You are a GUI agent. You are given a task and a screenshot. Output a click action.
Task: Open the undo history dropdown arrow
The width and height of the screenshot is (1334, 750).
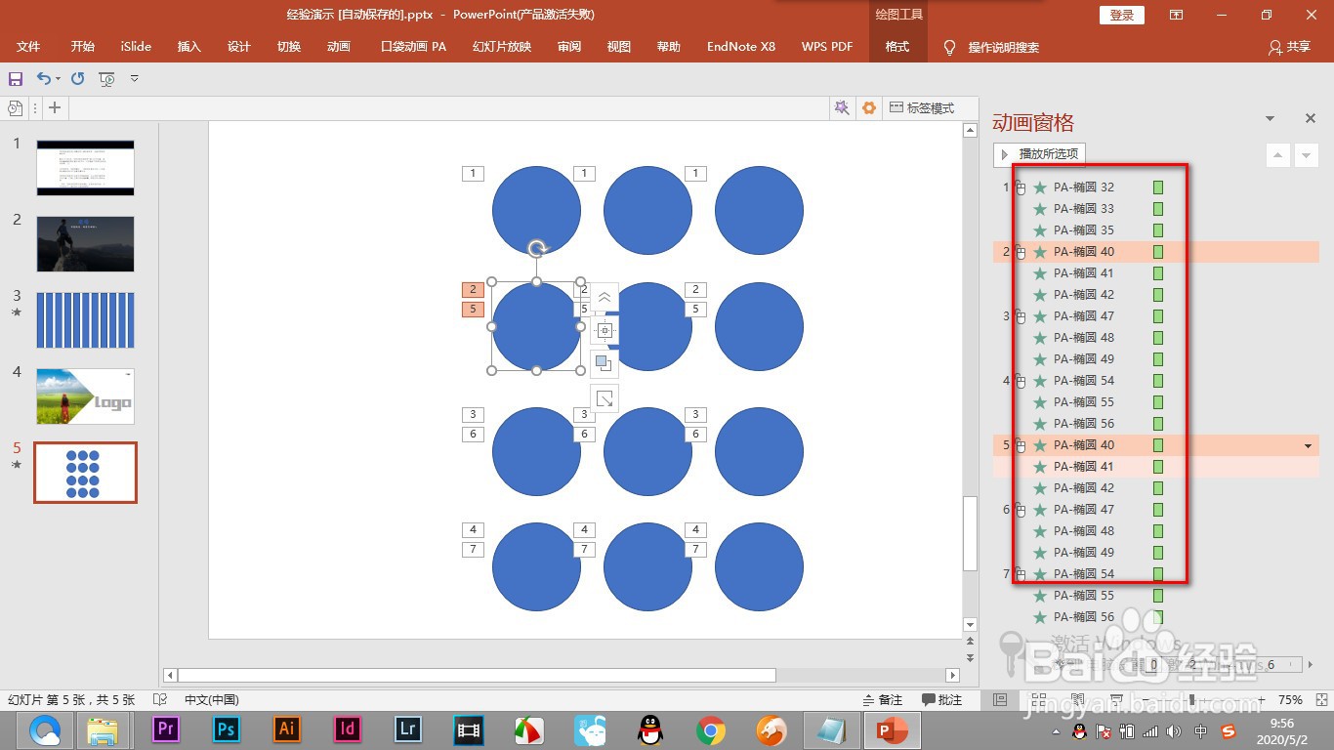point(58,78)
